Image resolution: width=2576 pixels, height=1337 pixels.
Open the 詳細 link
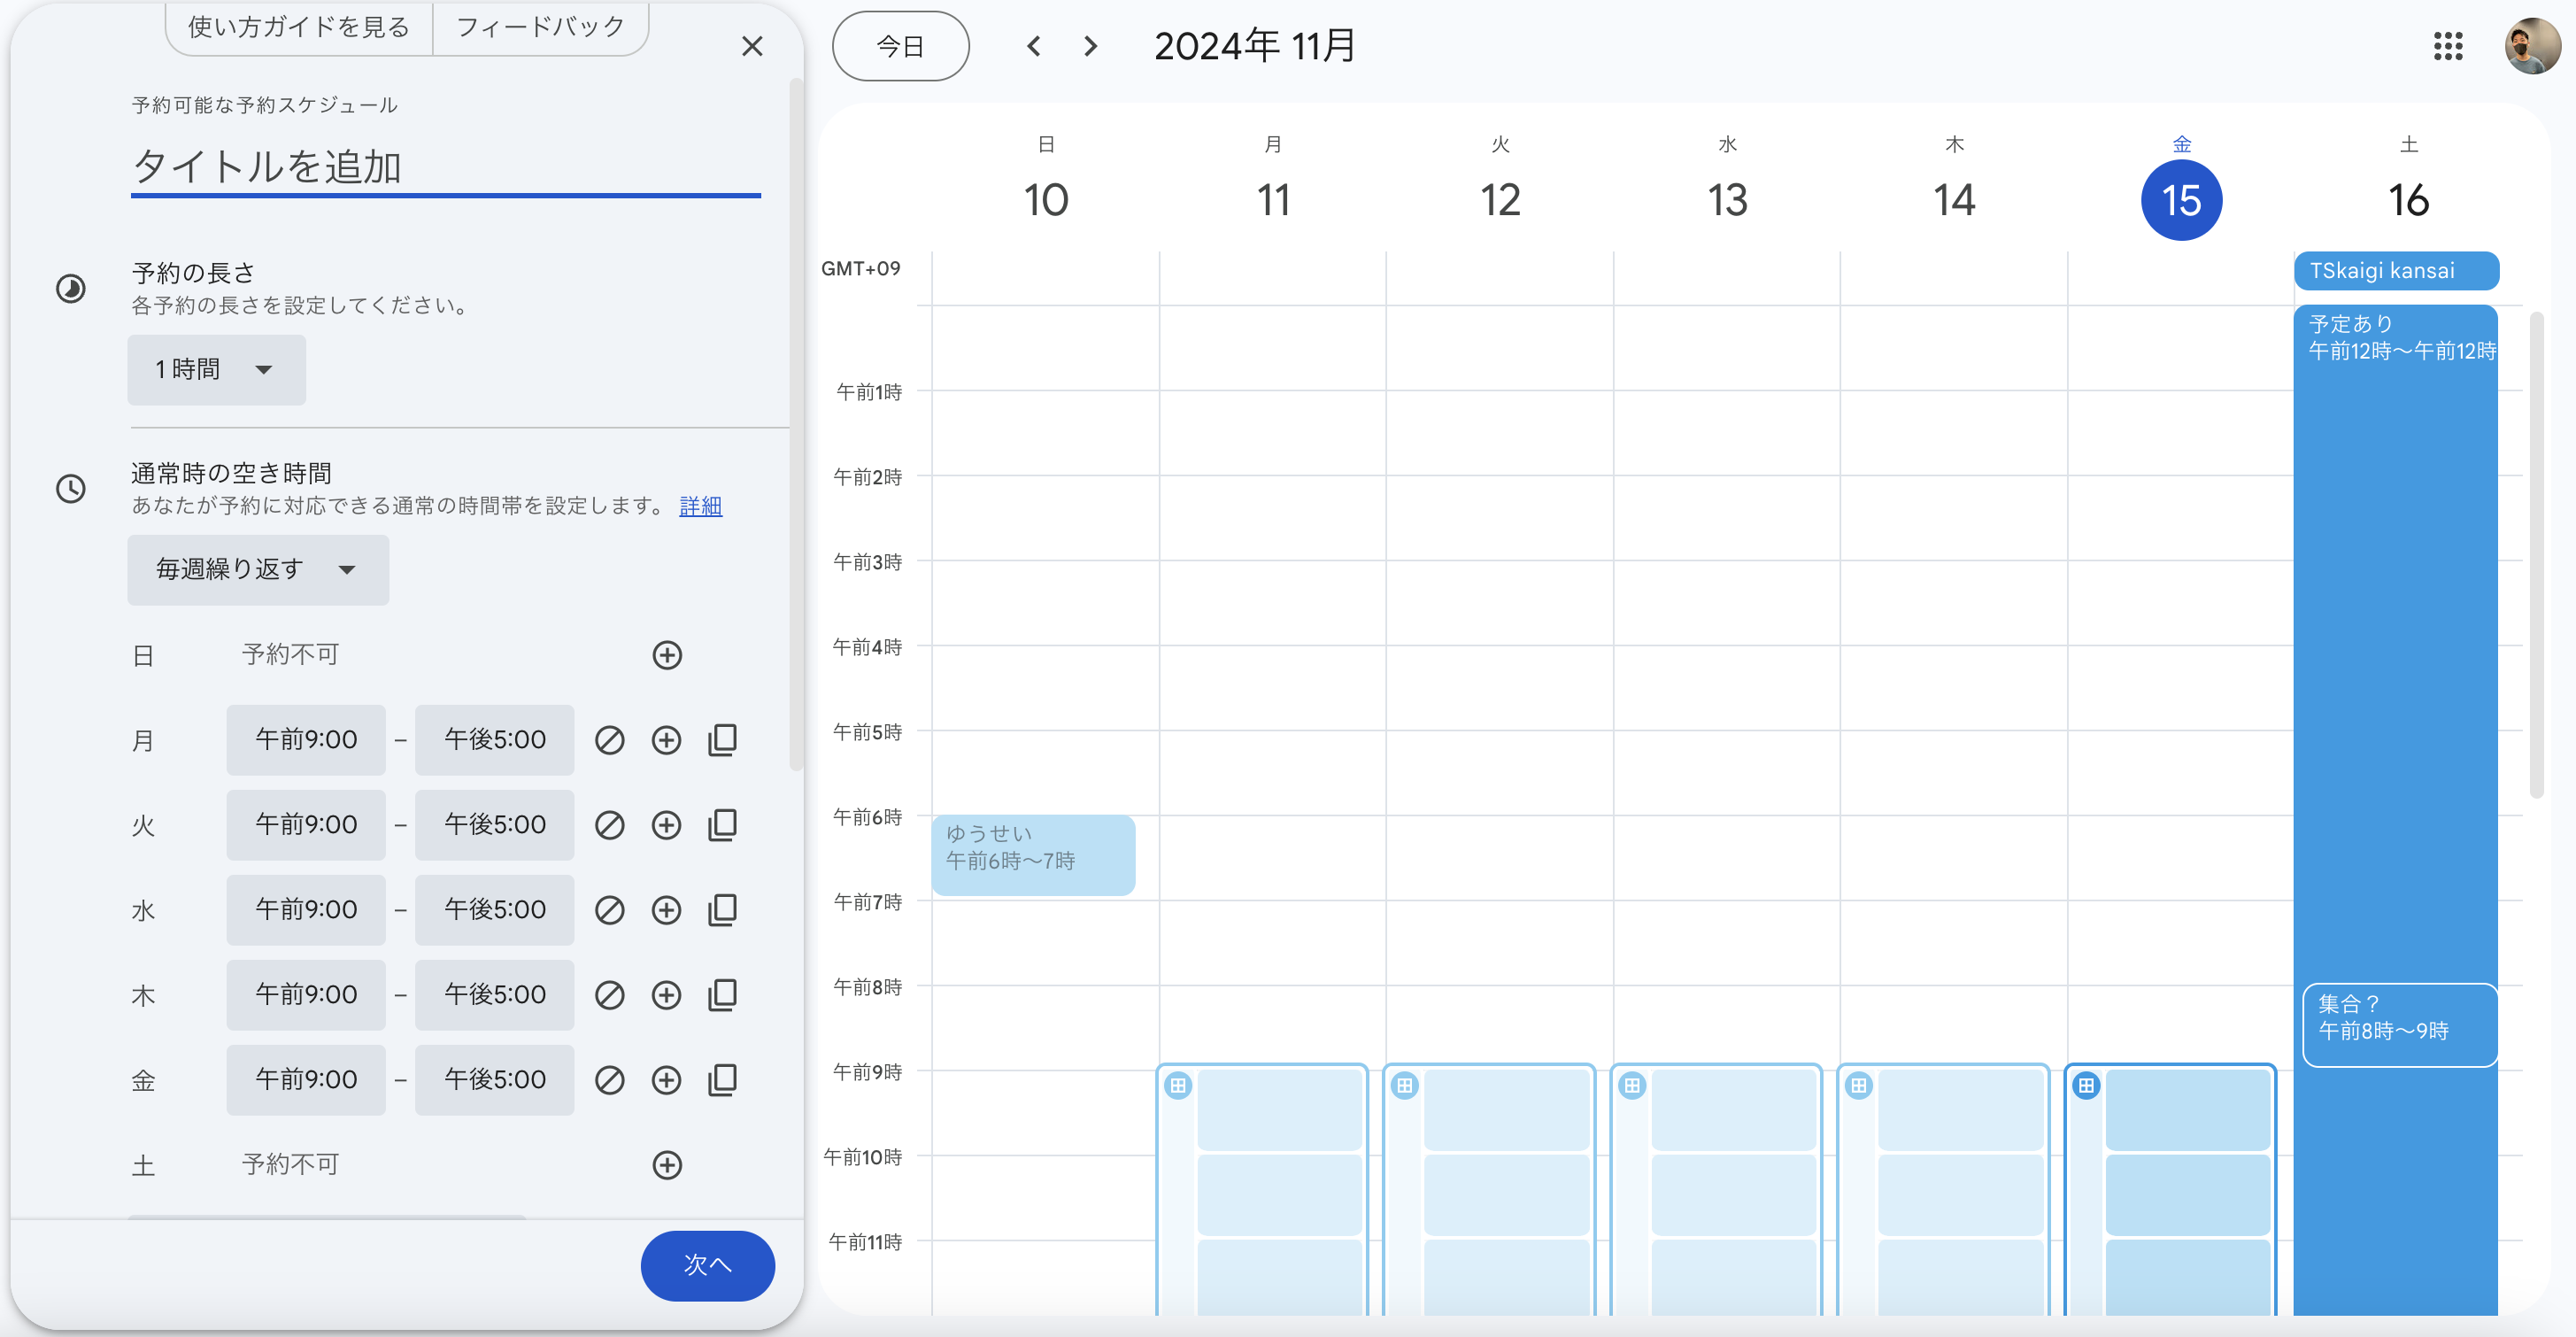[x=700, y=506]
